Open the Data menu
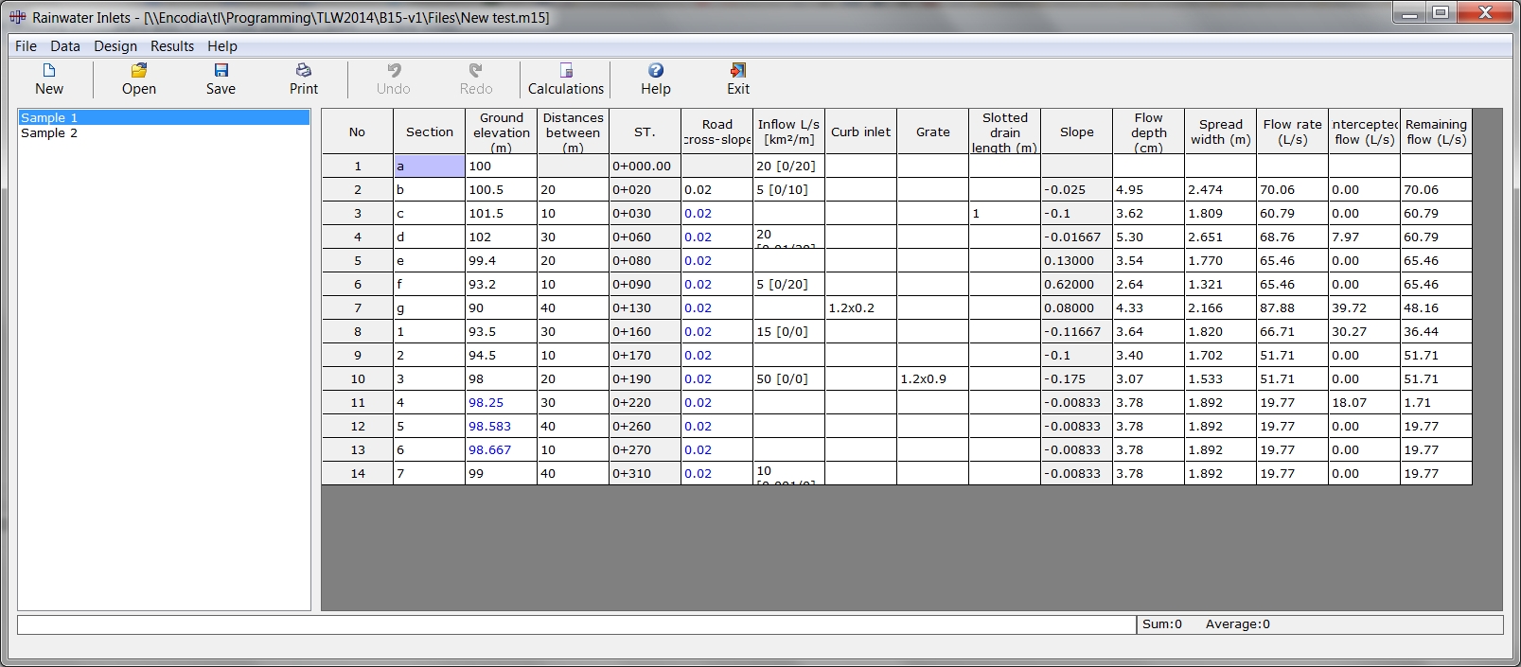1521x667 pixels. point(64,46)
